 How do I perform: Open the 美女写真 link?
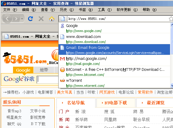[64, 92]
